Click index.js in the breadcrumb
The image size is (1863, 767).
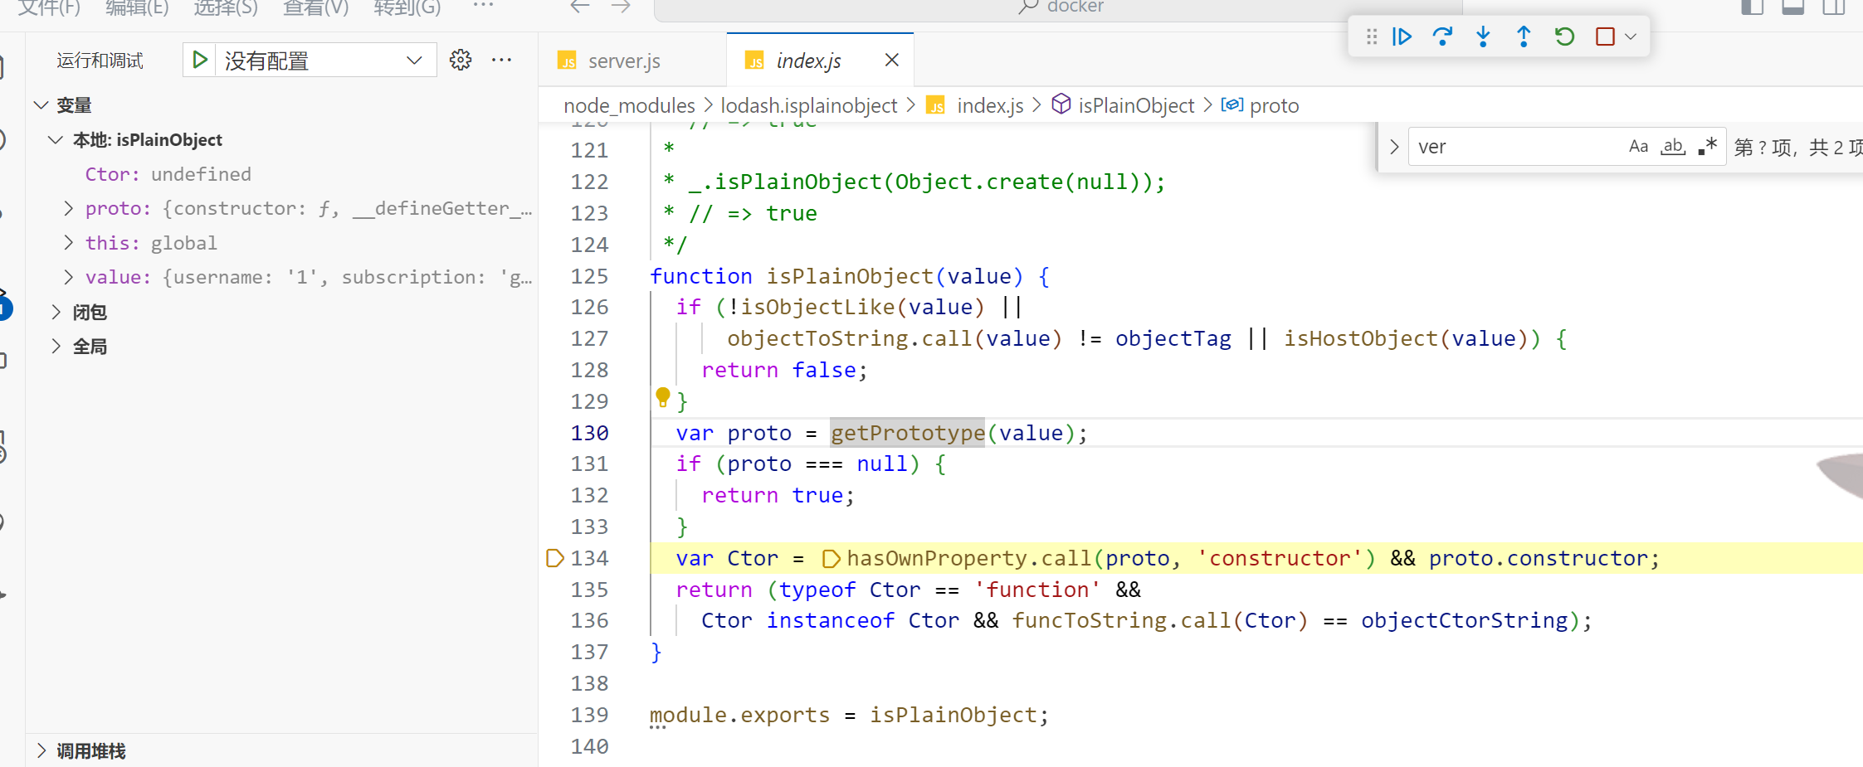(x=990, y=105)
